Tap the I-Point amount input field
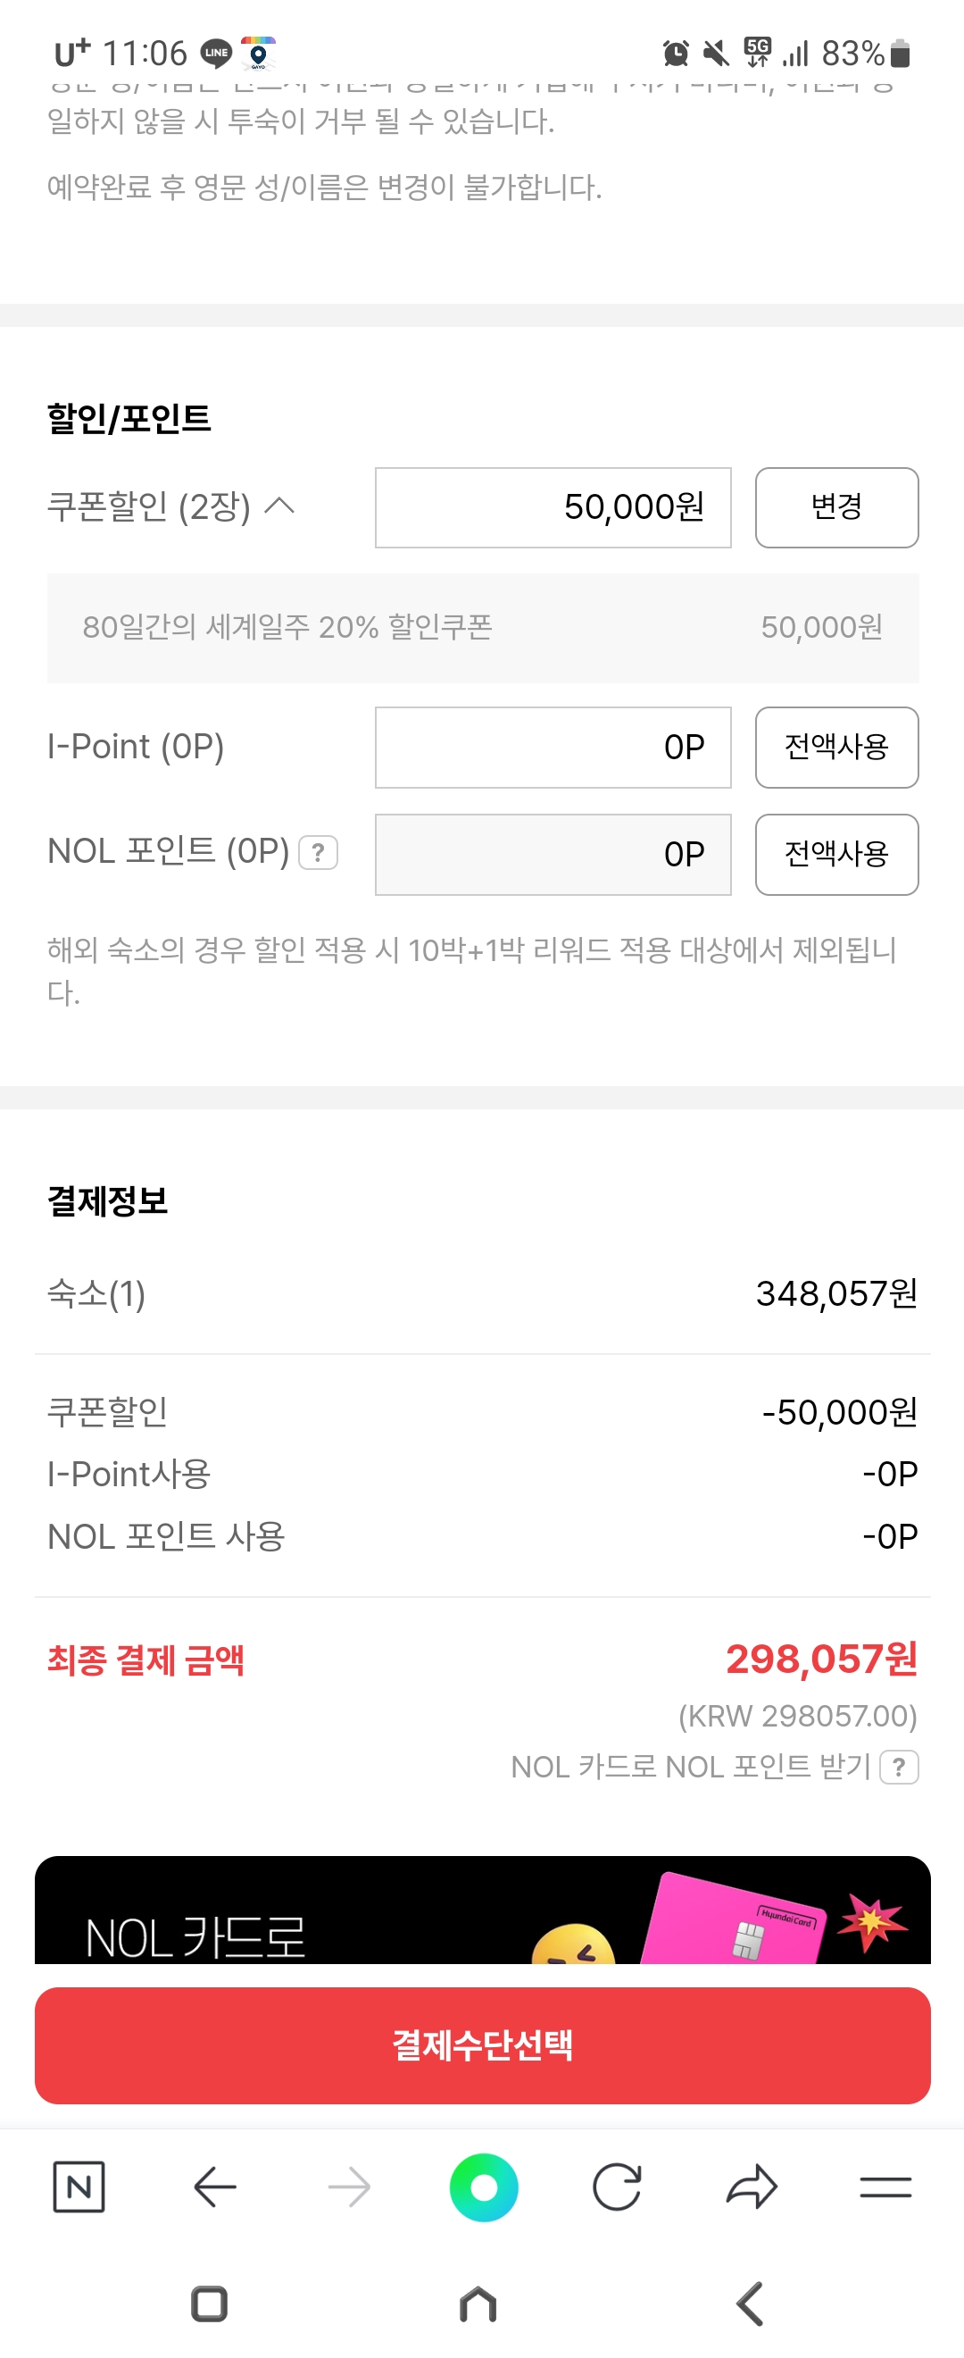The image size is (964, 2358). 553,747
